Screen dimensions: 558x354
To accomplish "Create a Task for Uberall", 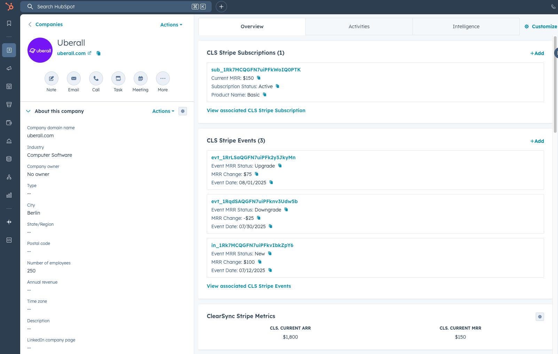I will point(118,78).
